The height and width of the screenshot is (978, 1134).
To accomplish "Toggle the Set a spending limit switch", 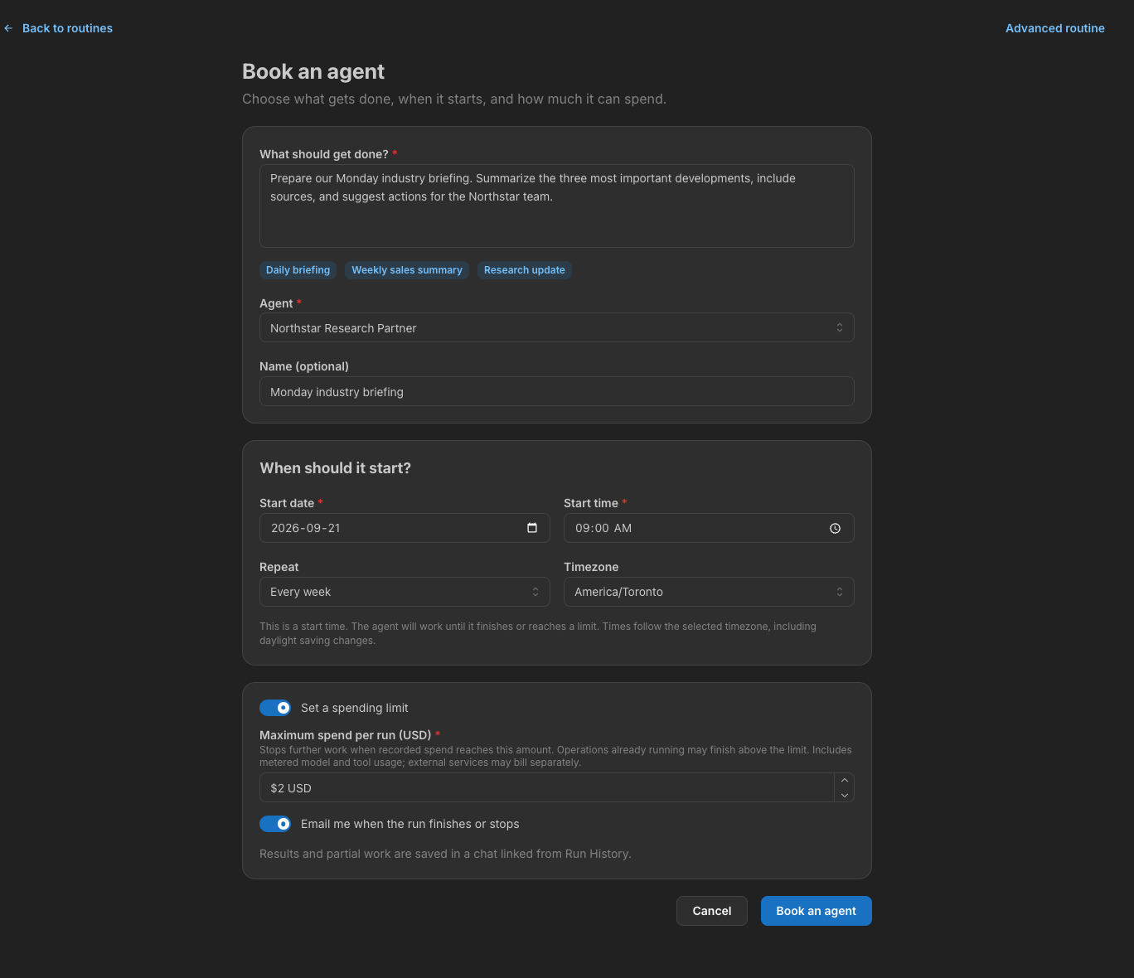I will [x=275, y=708].
